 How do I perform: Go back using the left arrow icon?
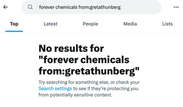pos(6,7)
